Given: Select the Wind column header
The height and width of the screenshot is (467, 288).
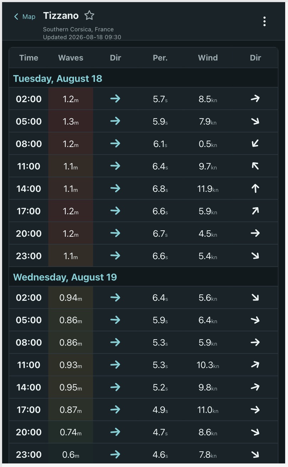Looking at the screenshot, I should click(x=208, y=58).
